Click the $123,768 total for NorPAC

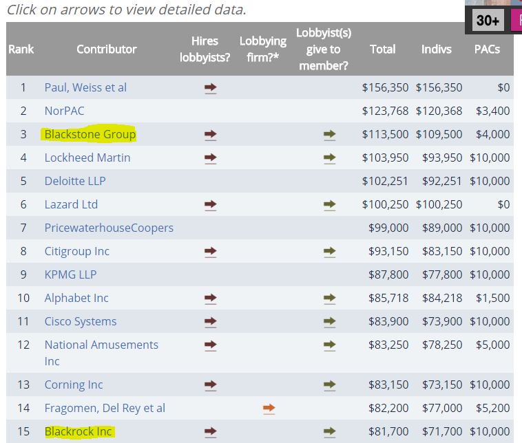385,111
